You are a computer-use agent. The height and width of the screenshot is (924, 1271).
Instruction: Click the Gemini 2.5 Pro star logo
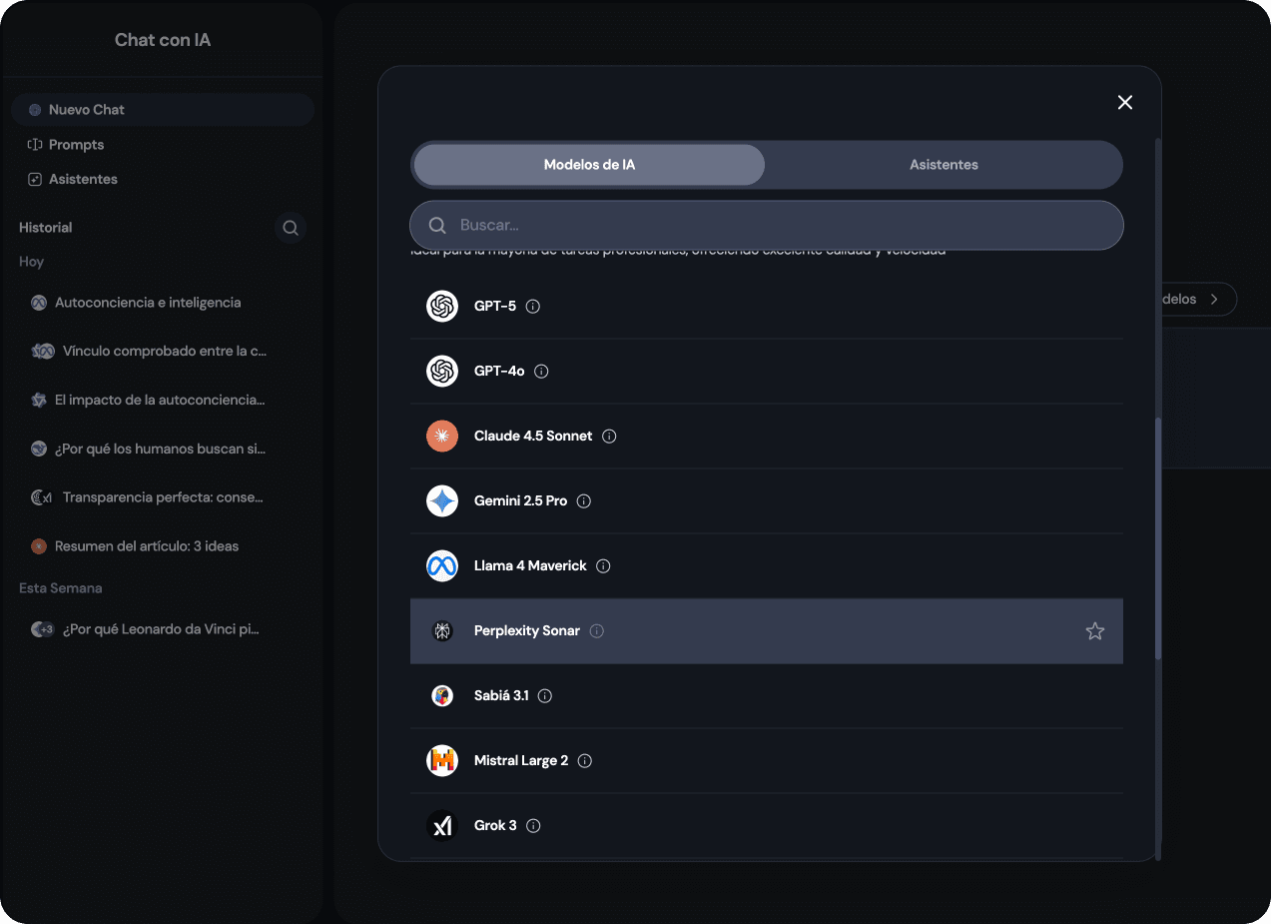tap(442, 500)
